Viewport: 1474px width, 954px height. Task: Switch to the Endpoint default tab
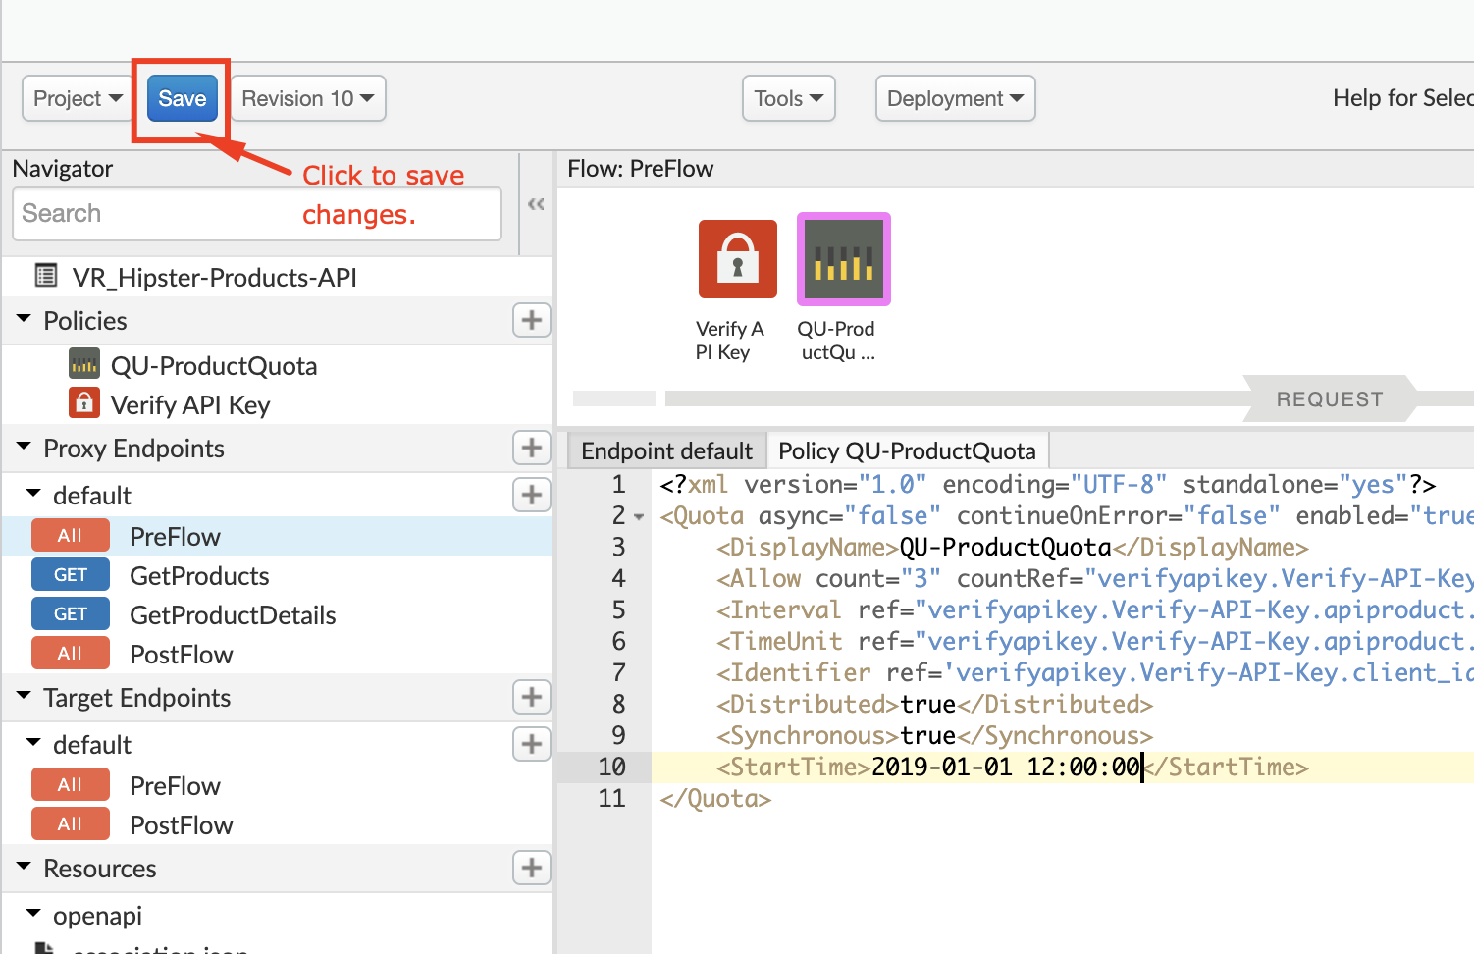(666, 450)
